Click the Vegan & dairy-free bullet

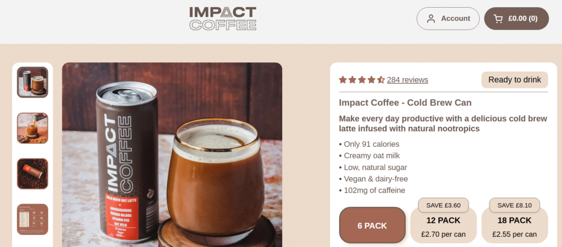coord(373,179)
